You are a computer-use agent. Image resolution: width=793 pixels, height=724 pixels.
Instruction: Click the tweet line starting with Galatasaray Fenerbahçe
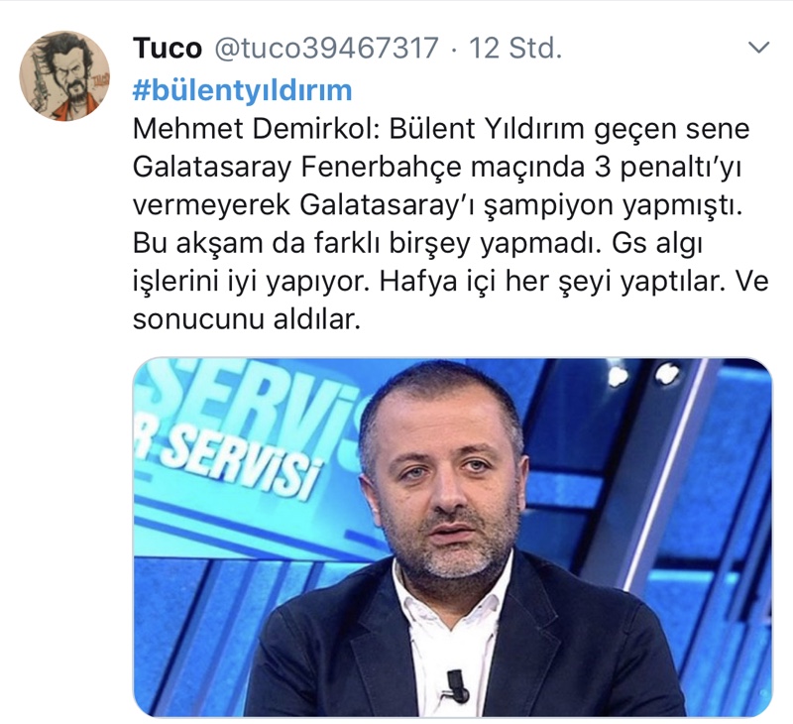coord(437,168)
